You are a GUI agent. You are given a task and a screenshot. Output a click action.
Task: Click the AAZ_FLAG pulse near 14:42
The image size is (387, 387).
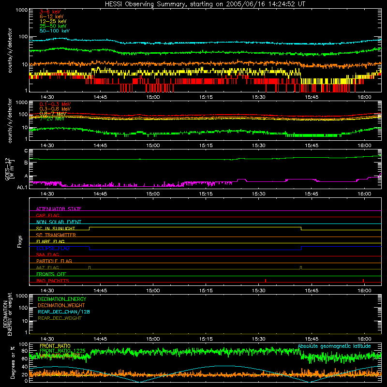[x=89, y=268]
